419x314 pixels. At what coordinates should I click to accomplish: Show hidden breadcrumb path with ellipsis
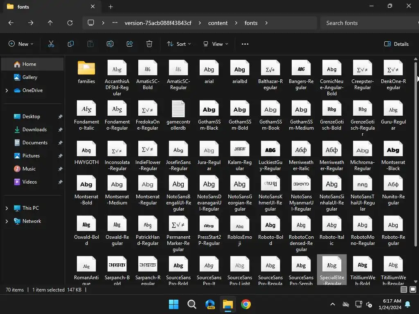(115, 23)
